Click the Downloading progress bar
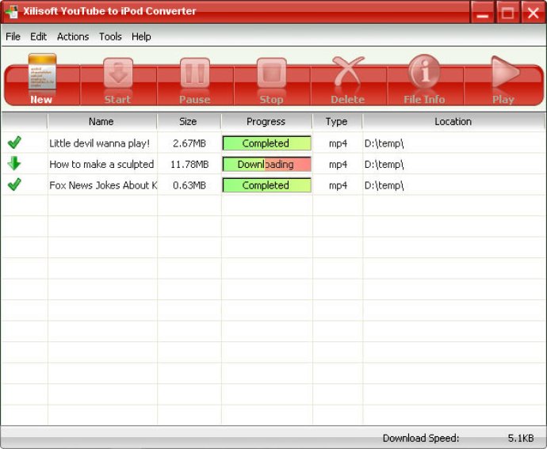Image resolution: width=547 pixels, height=449 pixels. (266, 164)
